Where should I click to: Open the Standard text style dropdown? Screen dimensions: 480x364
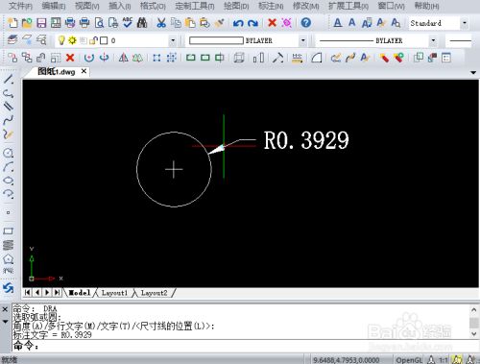point(465,23)
